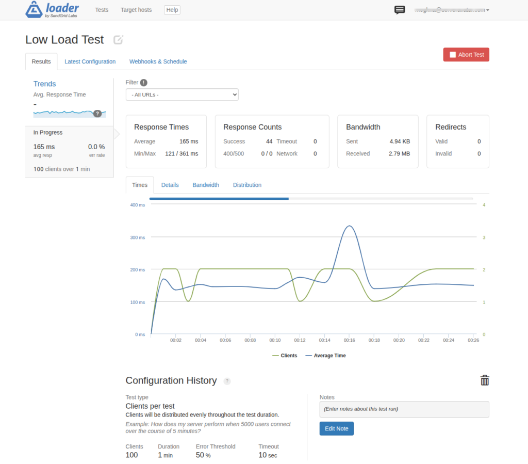Toggle the Clients legend series
Image resolution: width=528 pixels, height=464 pixels.
tap(285, 356)
